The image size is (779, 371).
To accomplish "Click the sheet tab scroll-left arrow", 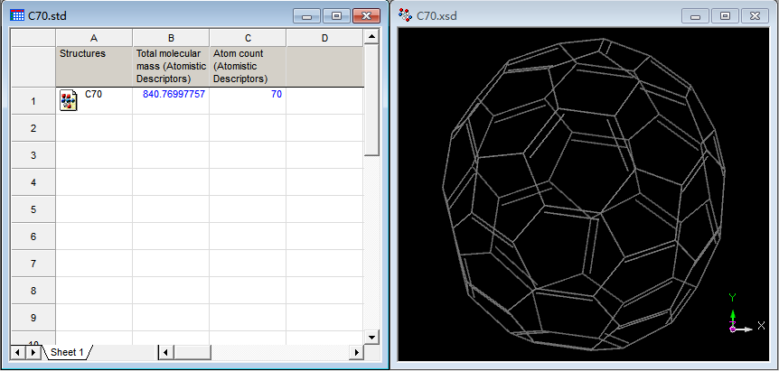I will coord(18,352).
